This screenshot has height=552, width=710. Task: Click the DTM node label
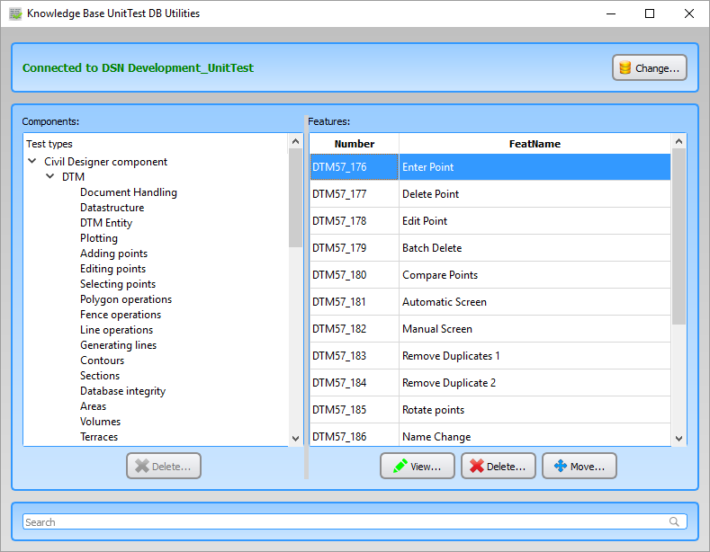pyautogui.click(x=74, y=177)
